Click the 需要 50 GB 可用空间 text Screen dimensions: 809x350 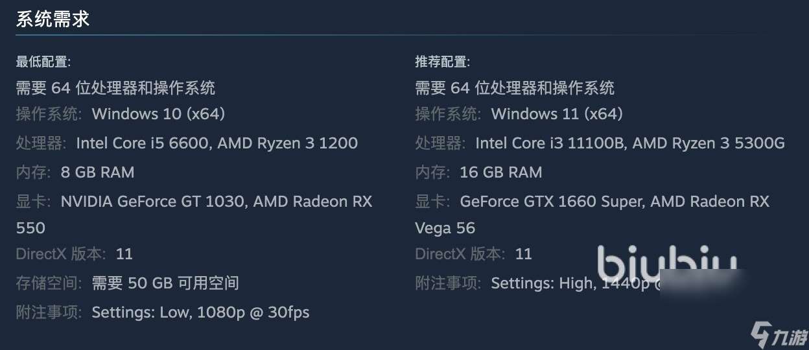165,283
